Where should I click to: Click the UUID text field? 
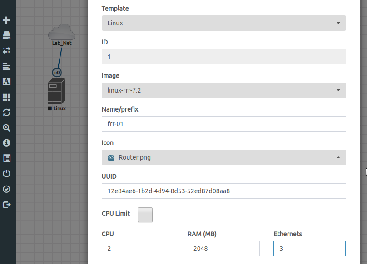point(223,191)
